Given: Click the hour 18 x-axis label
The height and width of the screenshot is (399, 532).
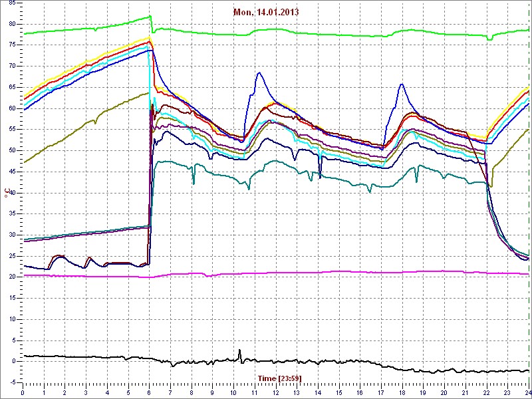Looking at the screenshot, I should click(x=402, y=393).
